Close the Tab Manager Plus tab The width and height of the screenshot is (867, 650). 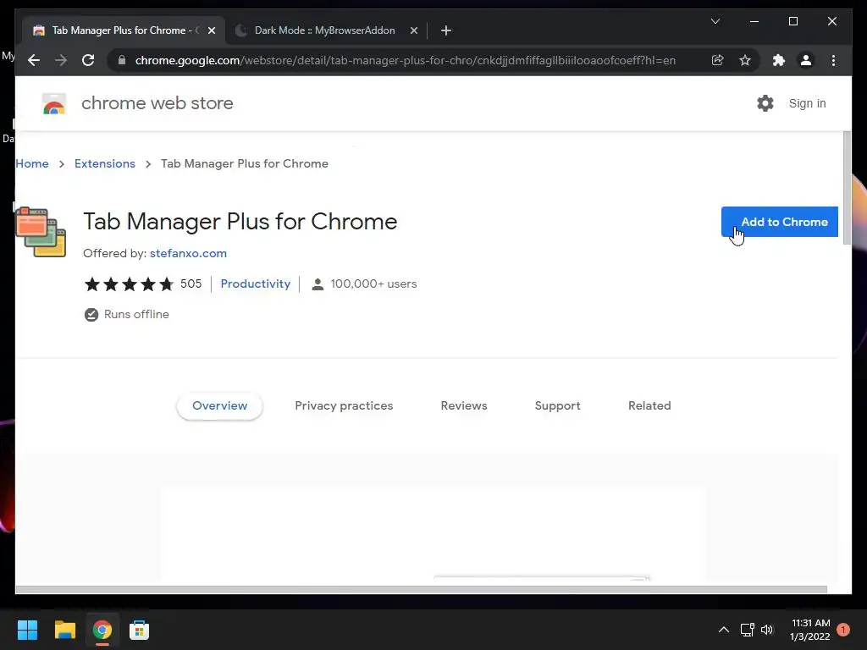click(211, 30)
